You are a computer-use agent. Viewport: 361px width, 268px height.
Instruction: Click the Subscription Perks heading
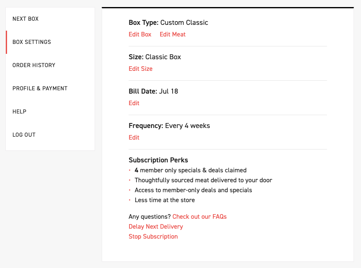[159, 160]
